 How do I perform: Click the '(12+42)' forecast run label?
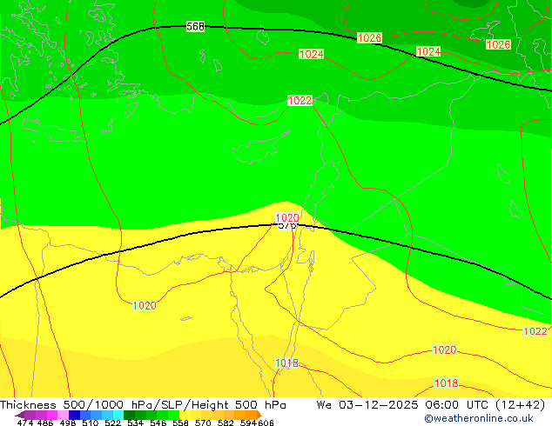[x=520, y=405]
